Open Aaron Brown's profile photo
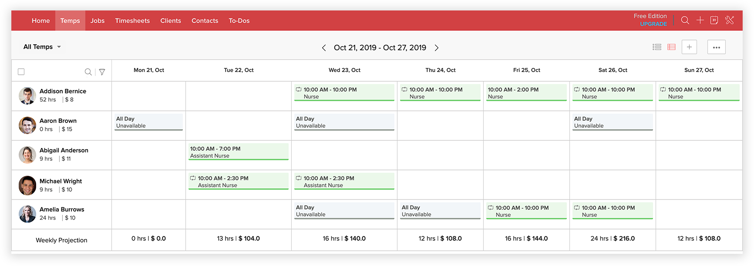The width and height of the screenshot is (754, 266). [27, 125]
